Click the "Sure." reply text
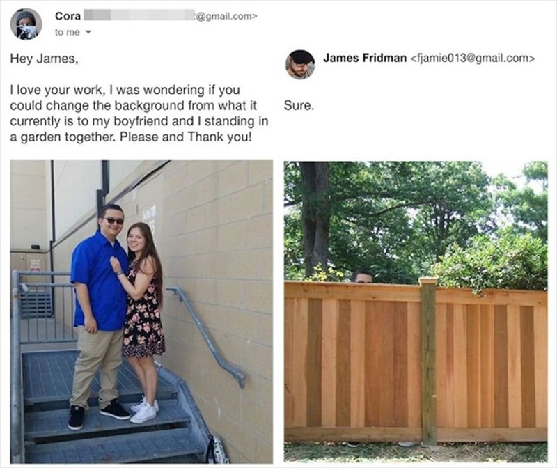This screenshot has width=557, height=468. [x=299, y=106]
